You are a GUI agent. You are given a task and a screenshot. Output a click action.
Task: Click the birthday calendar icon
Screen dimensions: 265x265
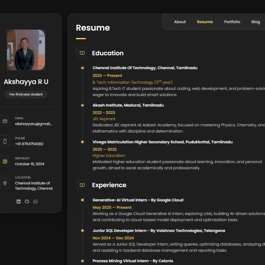pos(5,161)
